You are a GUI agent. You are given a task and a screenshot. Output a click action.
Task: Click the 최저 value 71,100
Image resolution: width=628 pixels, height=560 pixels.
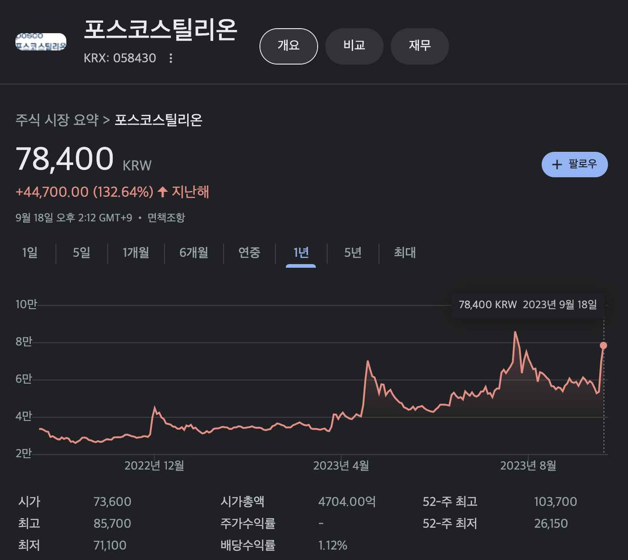tap(110, 545)
